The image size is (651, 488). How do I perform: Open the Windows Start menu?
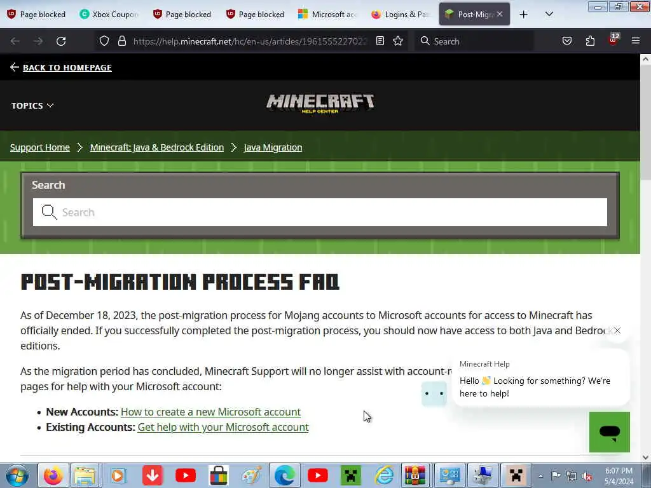17,475
